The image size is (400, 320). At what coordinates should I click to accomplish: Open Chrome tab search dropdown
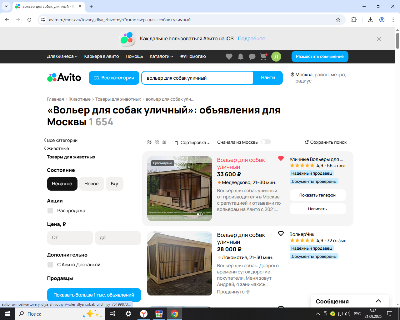pos(6,6)
